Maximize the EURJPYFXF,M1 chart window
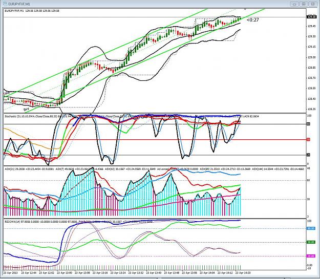The width and height of the screenshot is (320, 279). click(304, 4)
